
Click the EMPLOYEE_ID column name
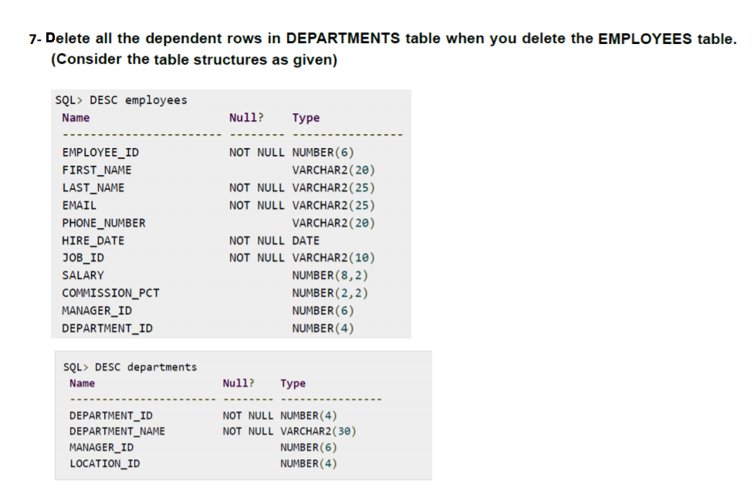pos(100,153)
